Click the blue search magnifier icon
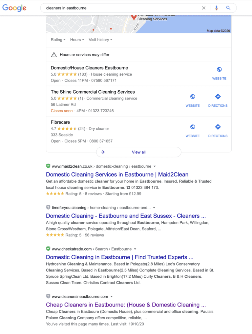Screen dimensions: 252x334 (x=228, y=8)
